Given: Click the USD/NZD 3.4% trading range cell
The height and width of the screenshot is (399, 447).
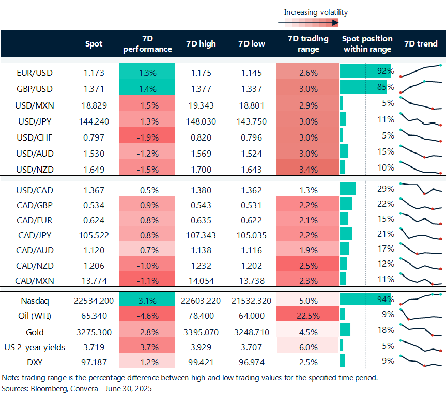Looking at the screenshot, I should pos(308,168).
